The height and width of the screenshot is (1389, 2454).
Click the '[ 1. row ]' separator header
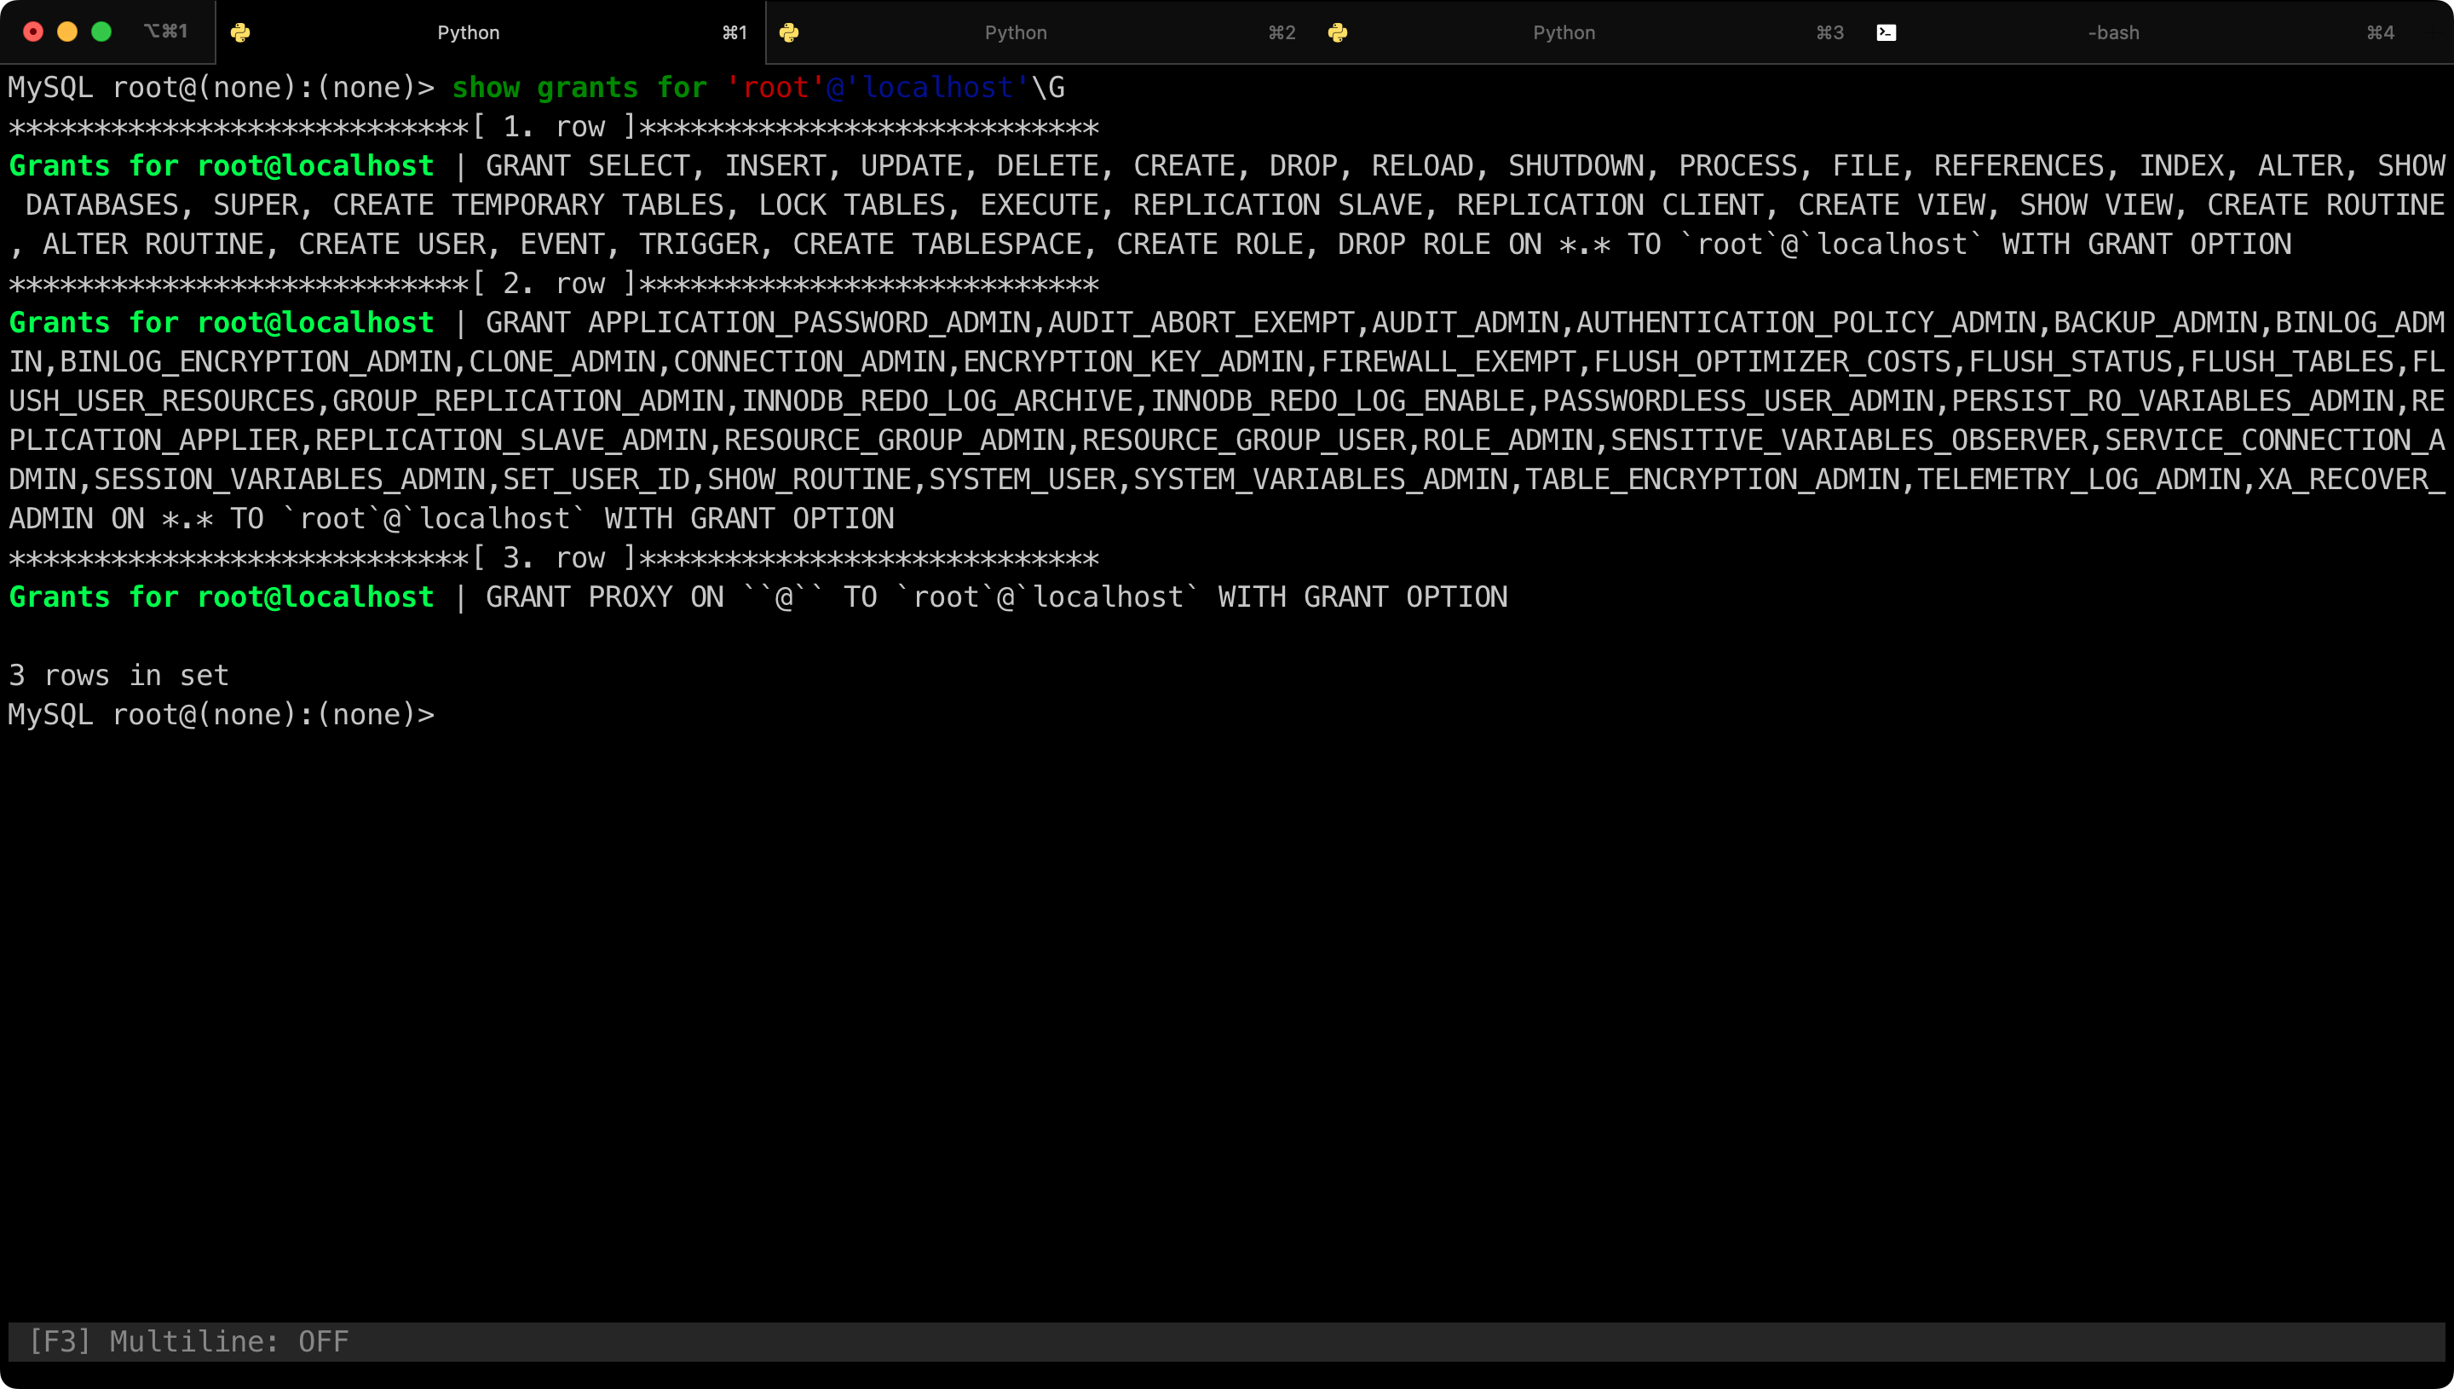[554, 127]
